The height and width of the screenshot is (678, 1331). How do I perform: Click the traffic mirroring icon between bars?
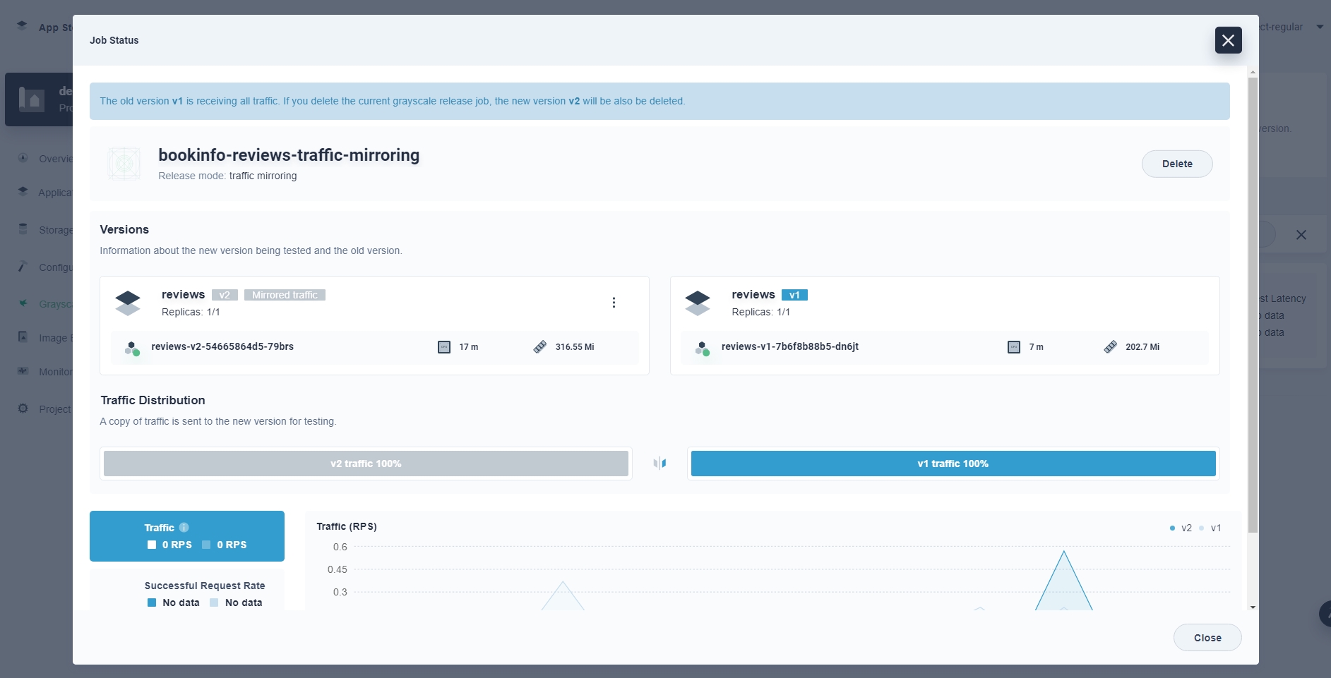click(659, 464)
